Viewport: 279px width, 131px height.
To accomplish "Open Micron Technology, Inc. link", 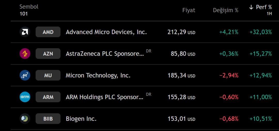I will [x=98, y=76].
